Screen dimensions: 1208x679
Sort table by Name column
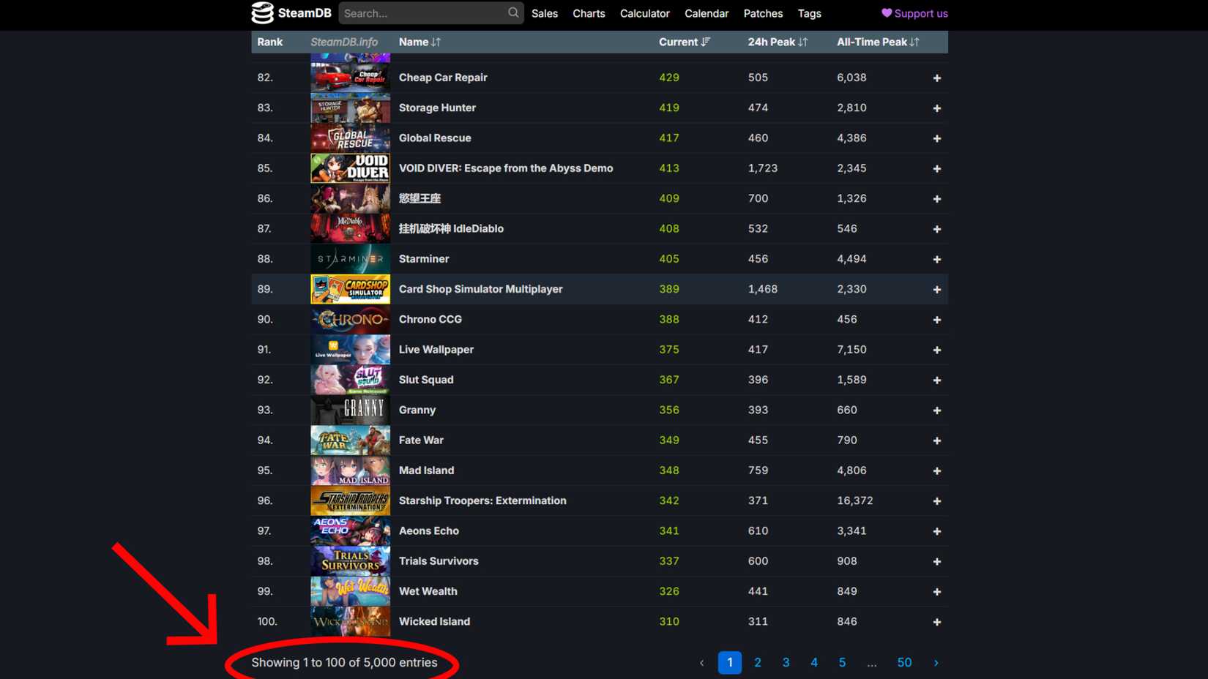tap(420, 42)
